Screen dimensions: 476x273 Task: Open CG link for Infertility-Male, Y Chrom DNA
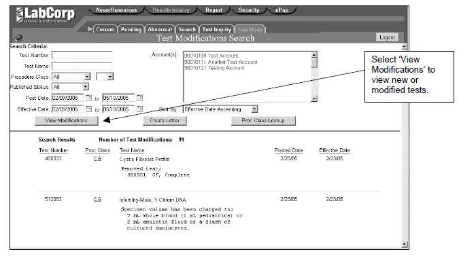97,199
